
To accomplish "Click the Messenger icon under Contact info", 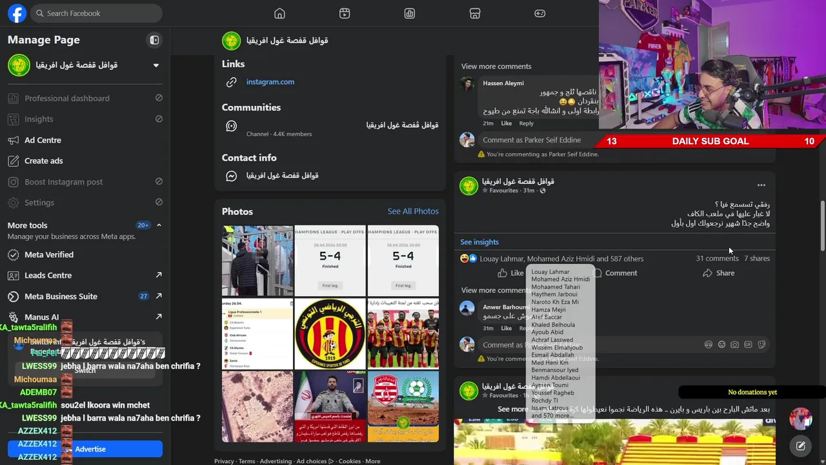I will 231,176.
